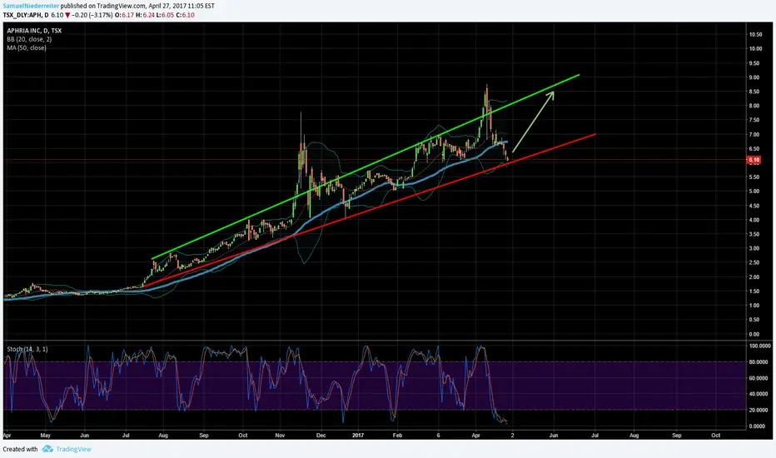776x458 pixels.
Task: Click the Feb label on time axis
Action: (x=397, y=436)
